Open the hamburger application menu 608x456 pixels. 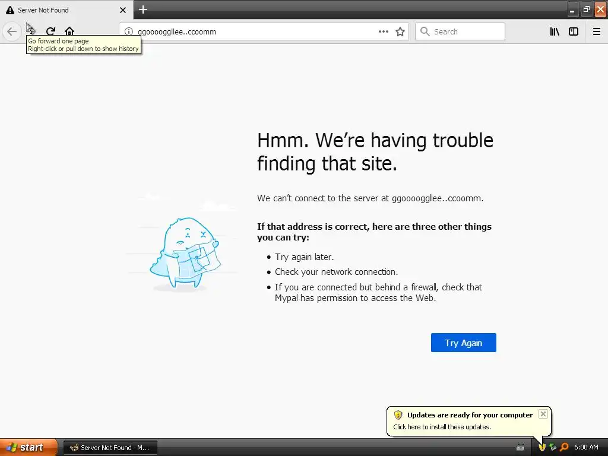pos(597,31)
